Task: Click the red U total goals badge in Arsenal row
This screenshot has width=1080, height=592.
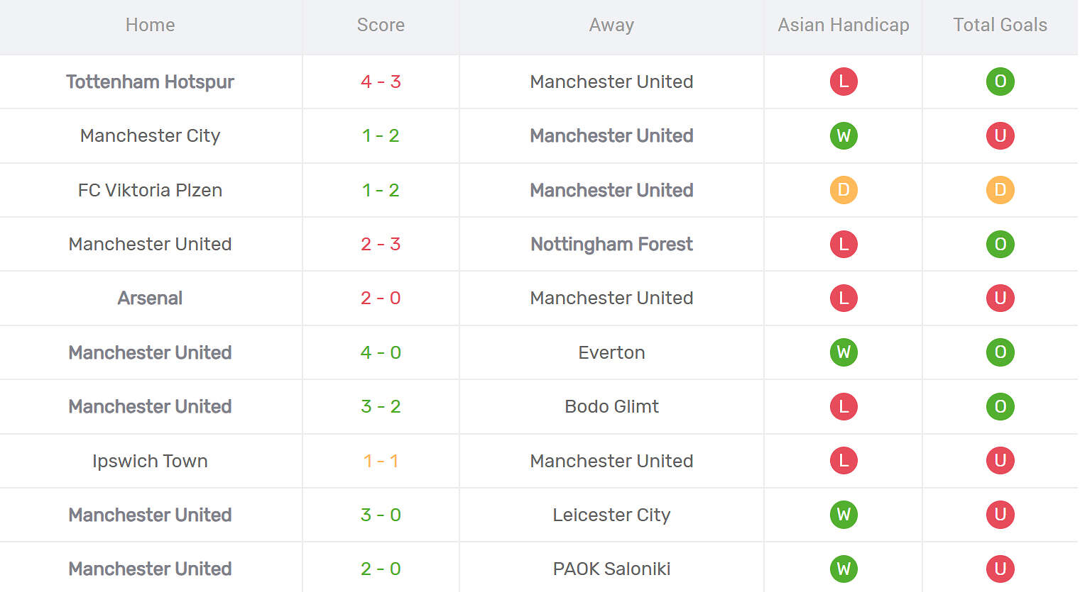Action: (x=1000, y=298)
